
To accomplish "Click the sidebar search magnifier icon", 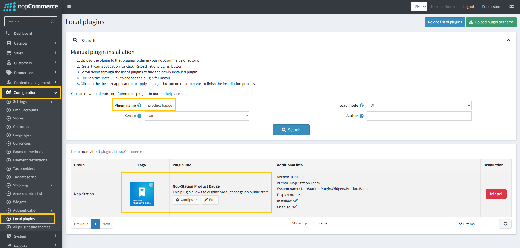I will tap(53, 21).
